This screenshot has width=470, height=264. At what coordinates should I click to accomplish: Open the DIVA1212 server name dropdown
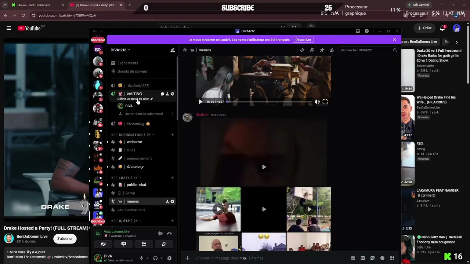[x=120, y=50]
